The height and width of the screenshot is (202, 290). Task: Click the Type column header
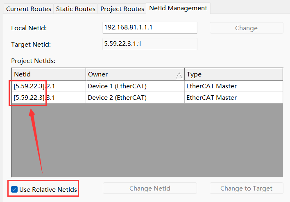[x=234, y=74]
